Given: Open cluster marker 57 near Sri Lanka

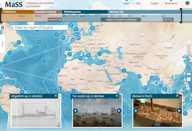Looking at the screenshot, I should 145,88.
